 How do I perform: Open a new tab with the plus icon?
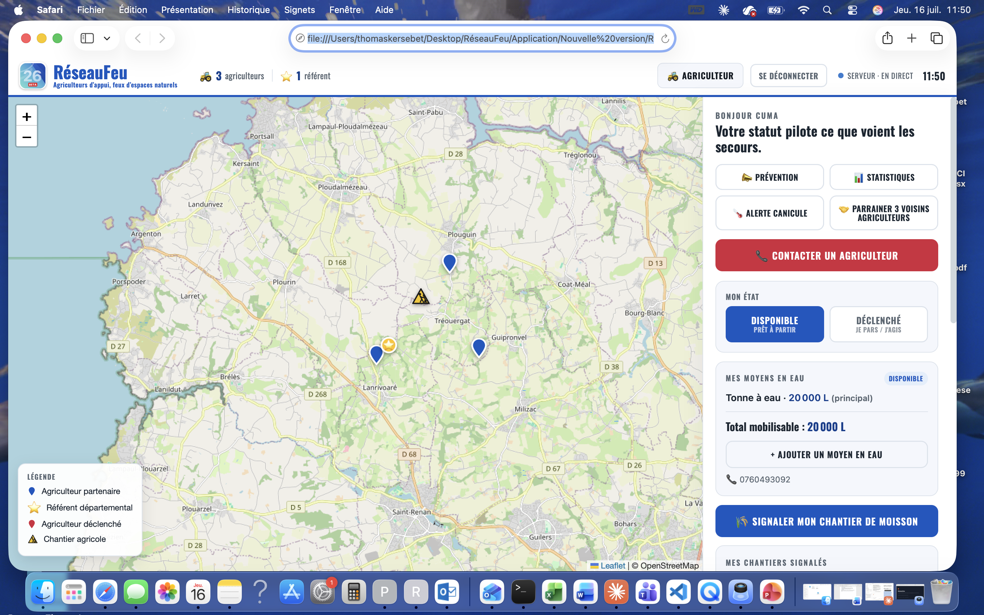click(912, 38)
